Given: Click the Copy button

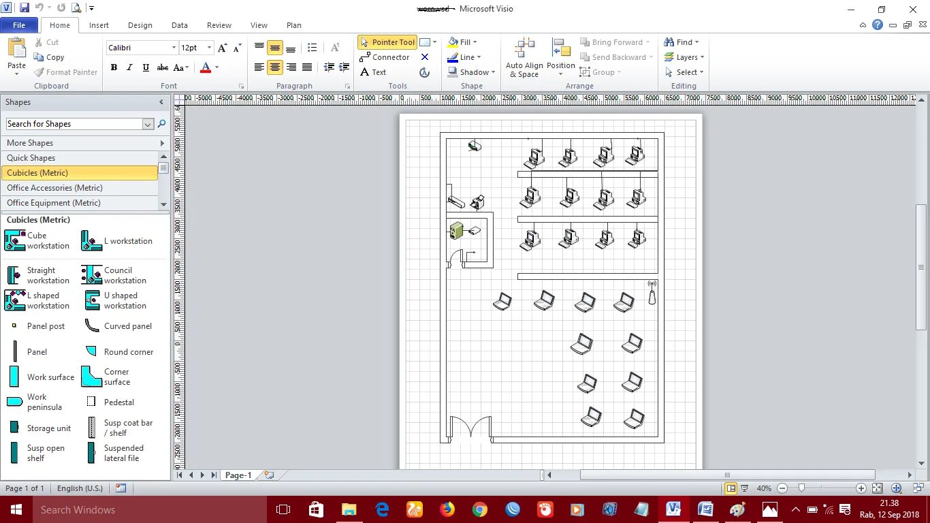Looking at the screenshot, I should (x=48, y=57).
